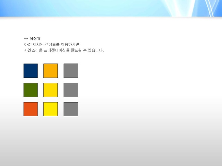This screenshot has width=222, height=166.
Task: Select the red-orange color swatch
Action: click(x=31, y=109)
